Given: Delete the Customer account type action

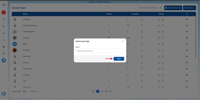Looking at the screenshot, I should [163, 38].
